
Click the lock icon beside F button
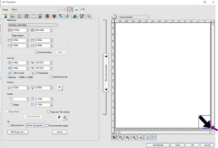65,118
